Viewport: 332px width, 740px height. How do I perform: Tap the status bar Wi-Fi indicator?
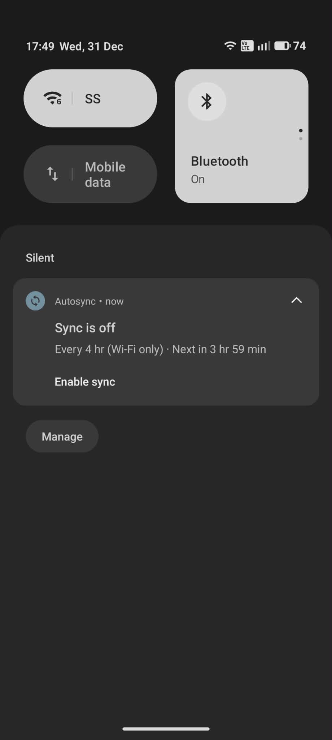click(230, 46)
